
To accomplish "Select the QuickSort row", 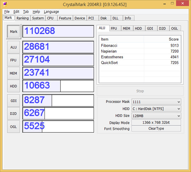I will [x=140, y=62].
